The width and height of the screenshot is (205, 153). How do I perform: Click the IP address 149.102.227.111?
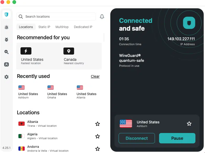tap(181, 39)
